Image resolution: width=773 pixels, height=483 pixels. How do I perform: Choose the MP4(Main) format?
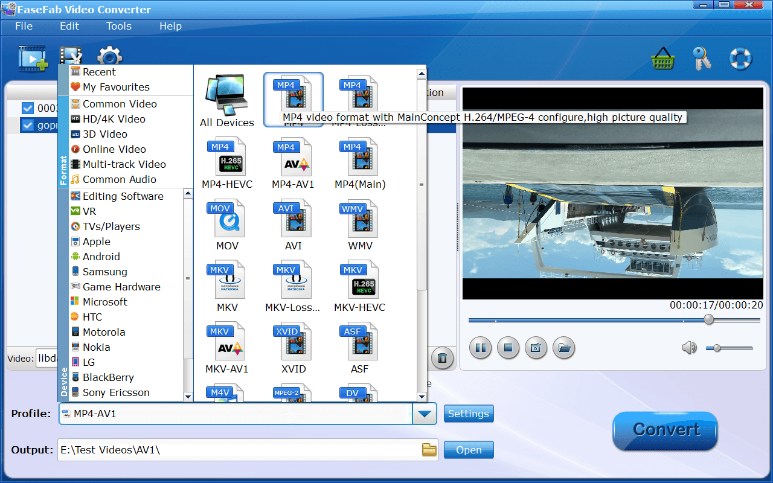click(x=360, y=164)
